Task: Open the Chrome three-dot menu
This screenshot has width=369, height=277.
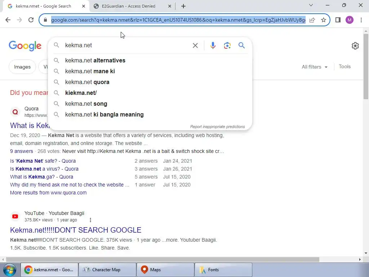Action: (361, 20)
